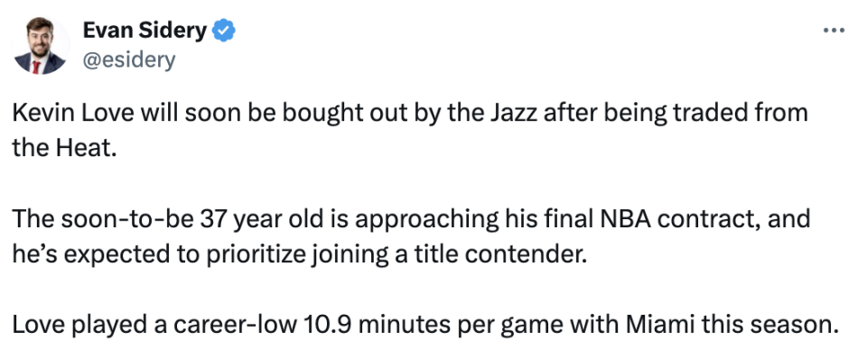Click the Evan Sidery display name
The height and width of the screenshot is (350, 867).
(x=144, y=31)
